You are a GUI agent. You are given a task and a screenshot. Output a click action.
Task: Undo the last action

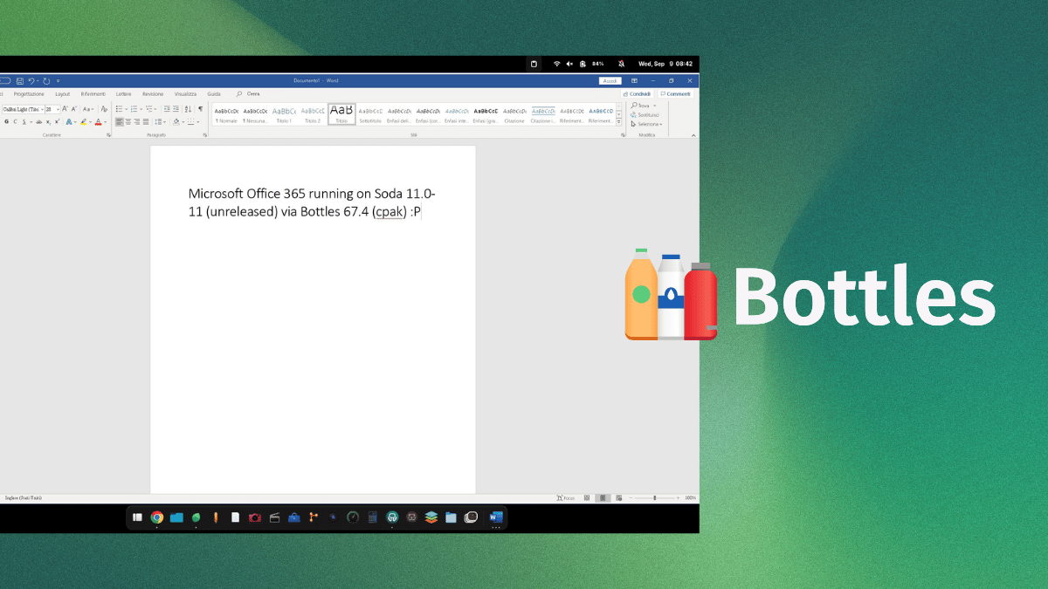pos(31,81)
